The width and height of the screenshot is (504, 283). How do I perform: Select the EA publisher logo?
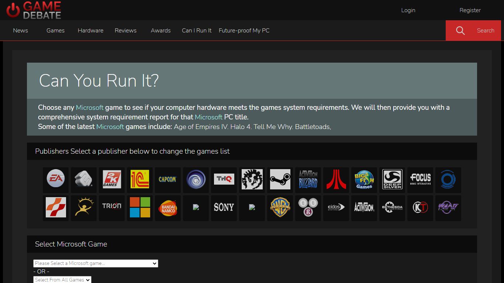(x=56, y=179)
